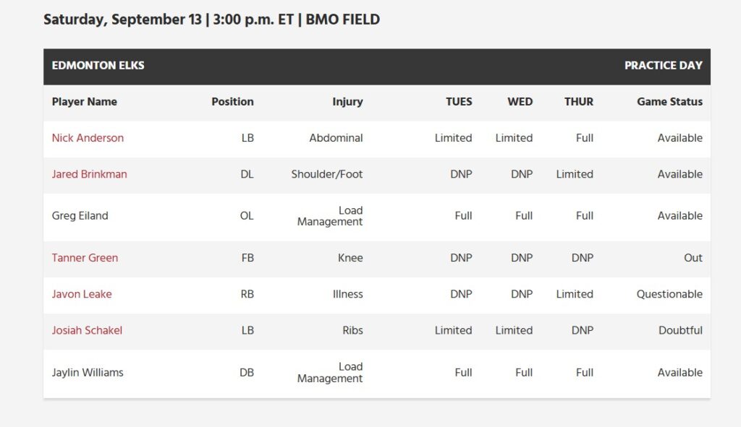The width and height of the screenshot is (741, 427).
Task: Click the PRACTICE DAY header label
Action: pyautogui.click(x=663, y=66)
